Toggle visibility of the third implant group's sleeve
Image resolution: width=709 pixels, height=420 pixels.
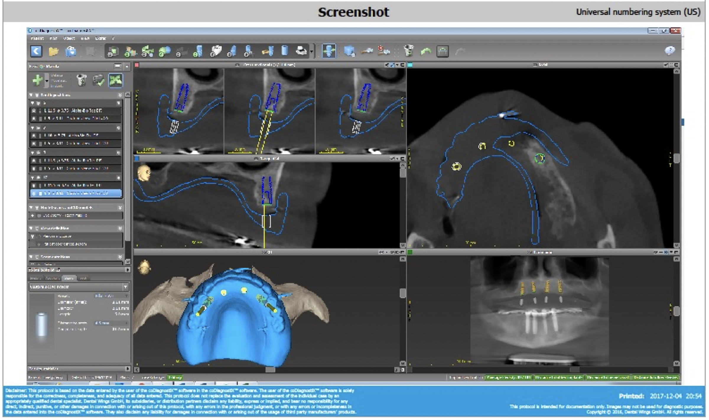(34, 168)
